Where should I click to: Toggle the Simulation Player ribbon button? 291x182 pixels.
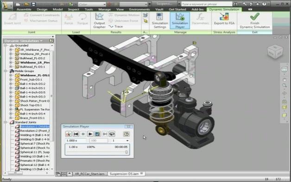pyautogui.click(x=180, y=20)
